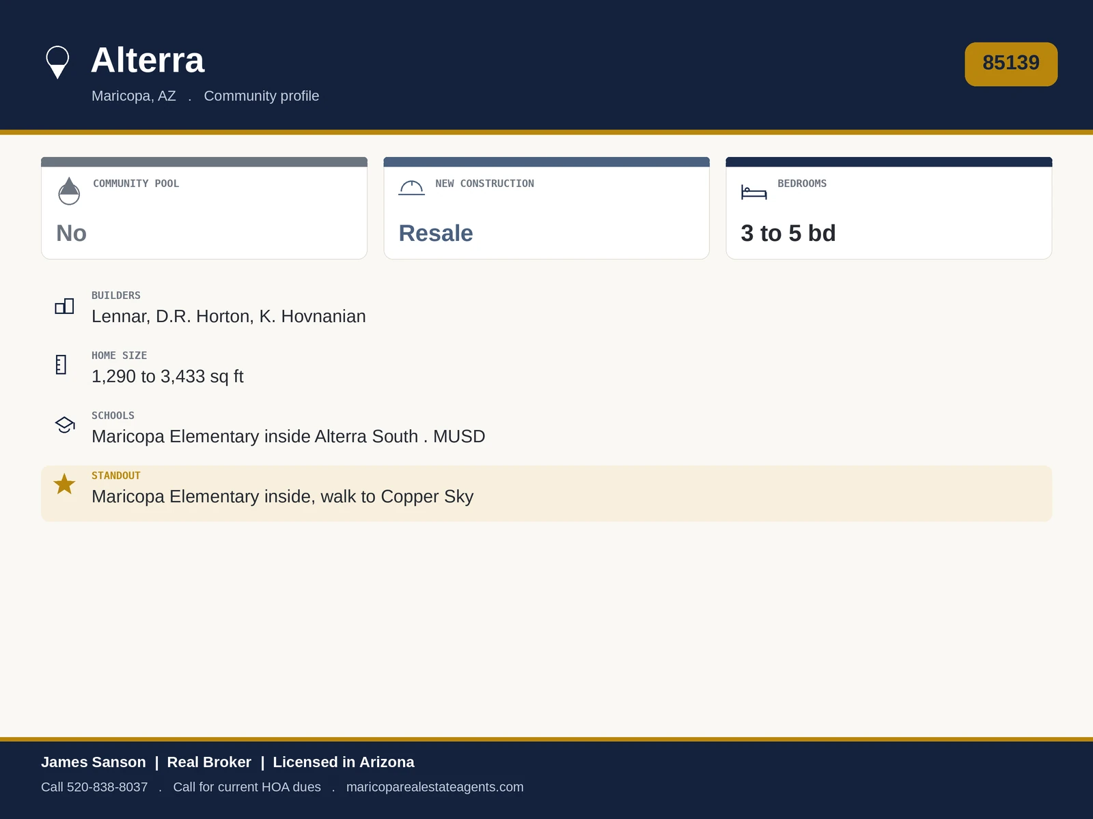1093x819 pixels.
Task: Click the HOME SIZE section label
Action: (x=120, y=356)
